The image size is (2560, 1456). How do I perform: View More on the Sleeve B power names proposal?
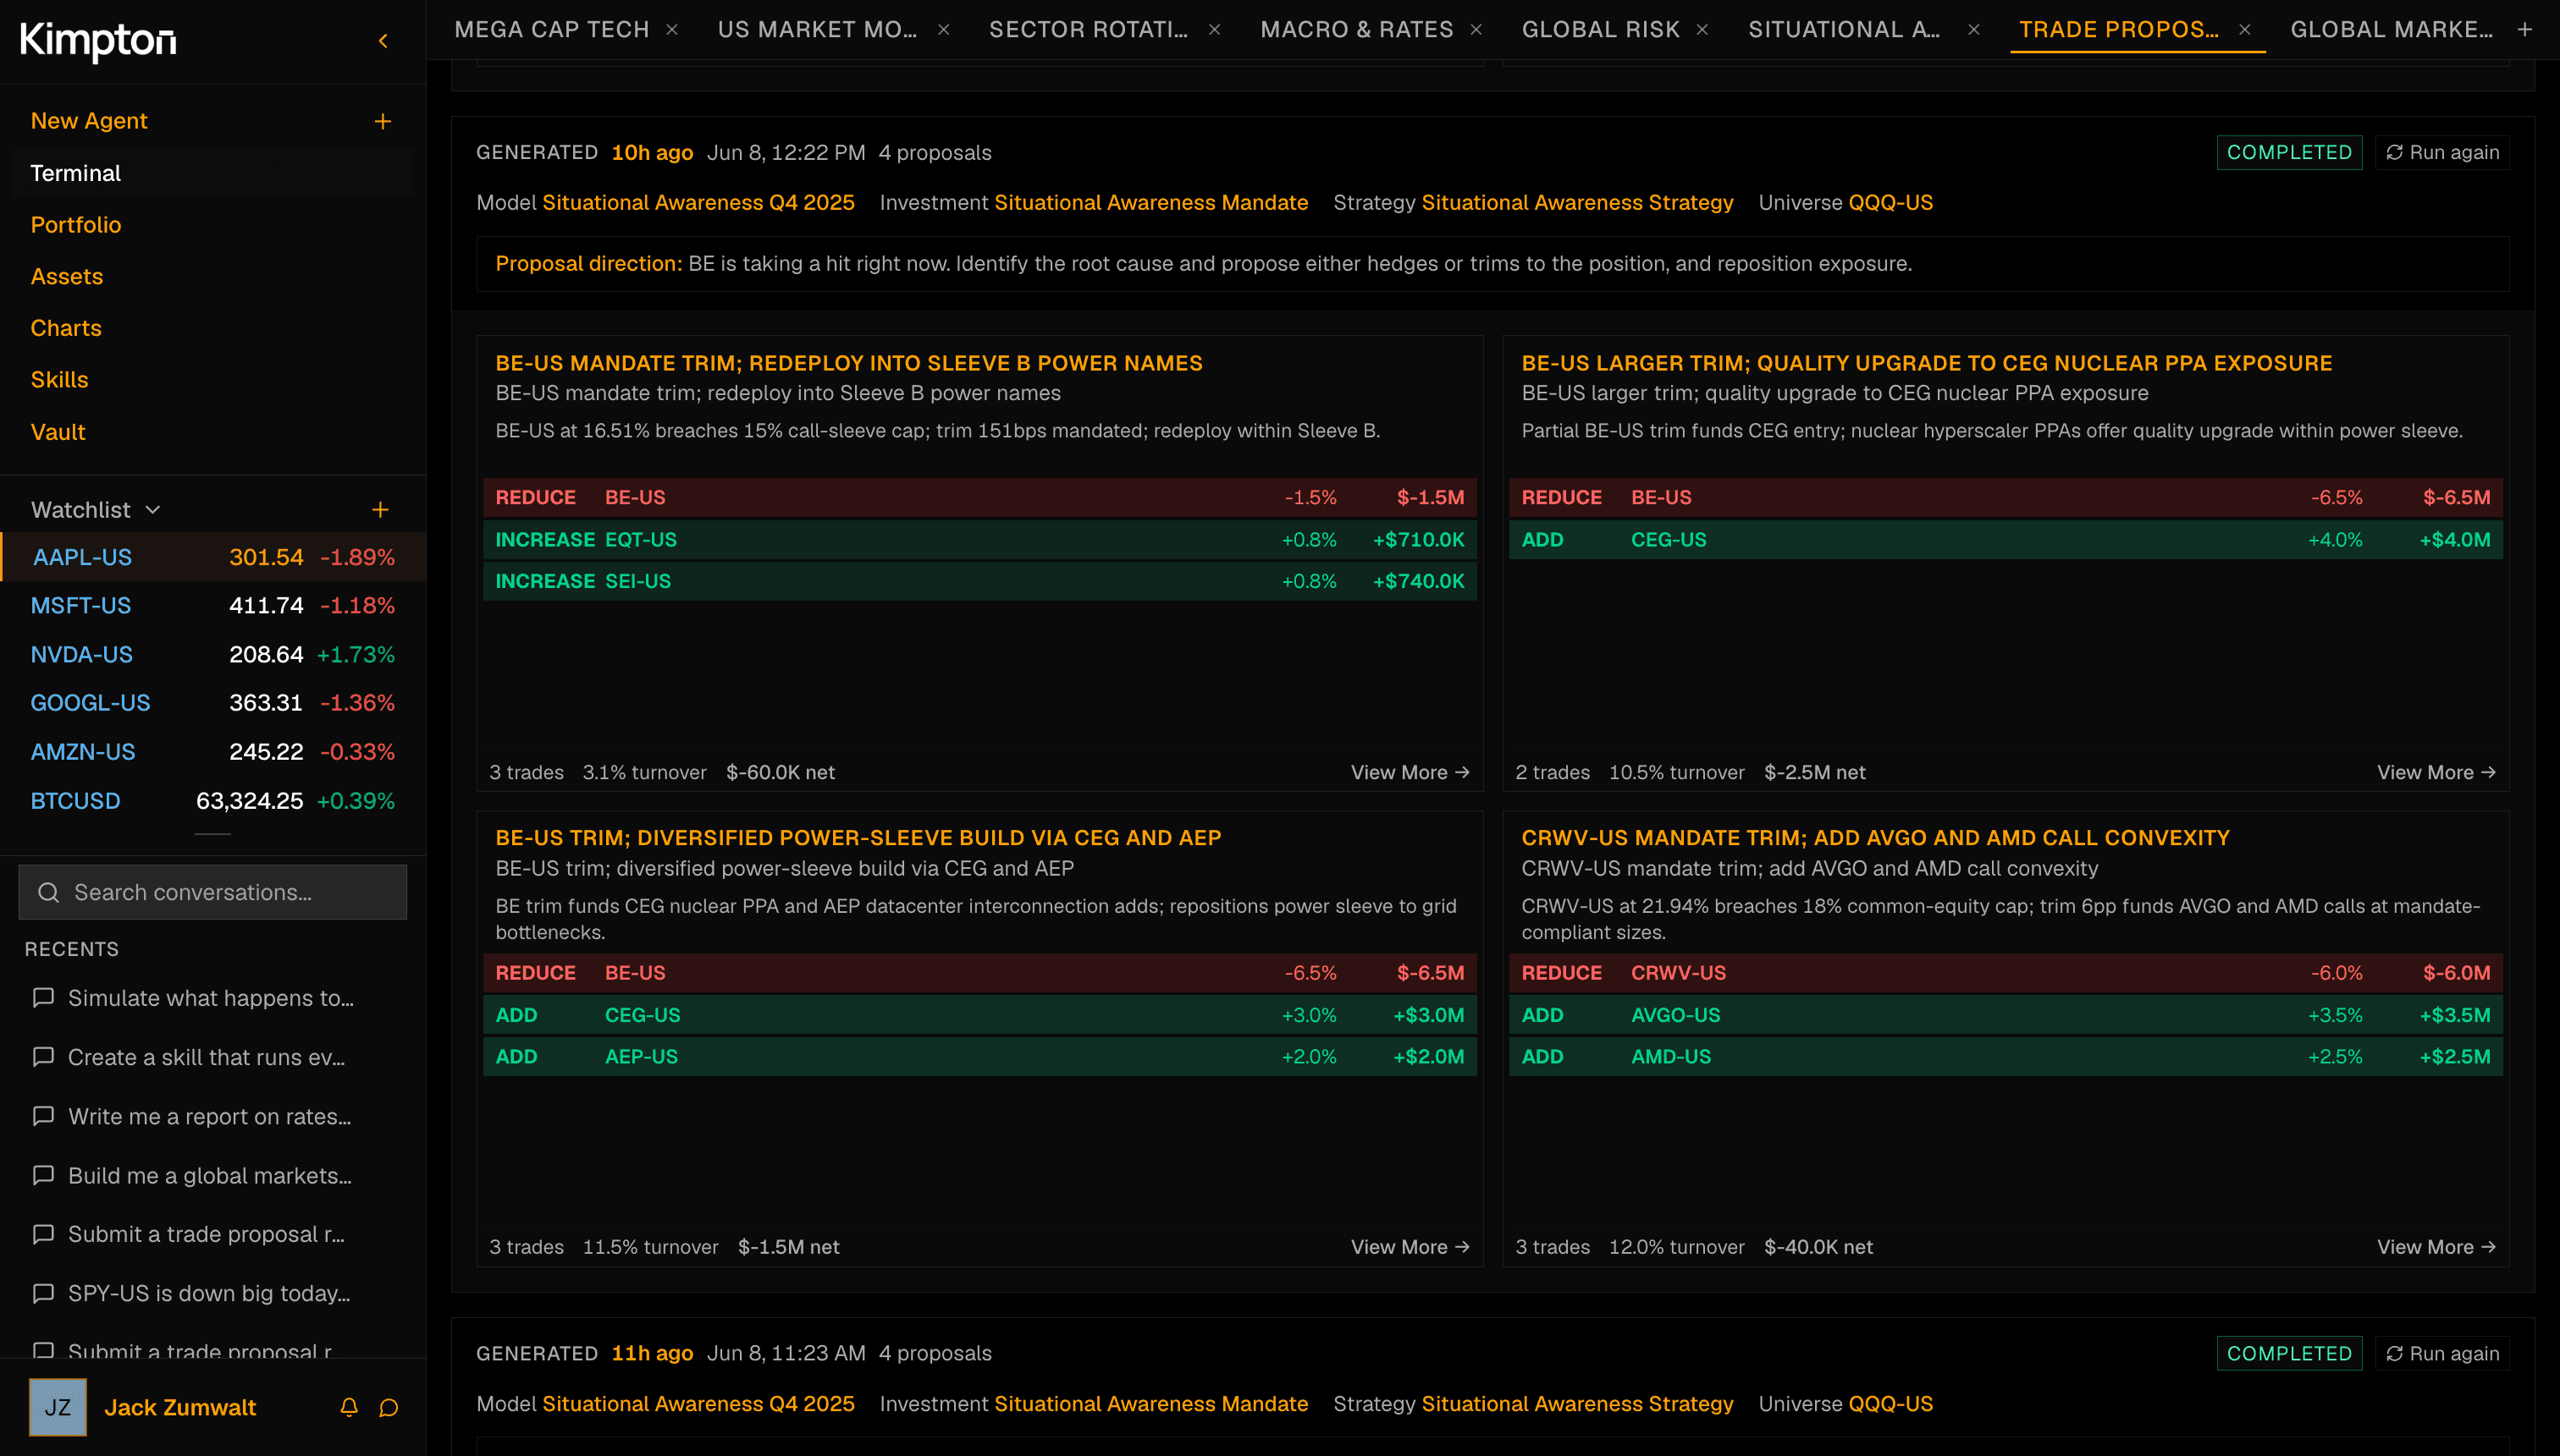tap(1410, 772)
